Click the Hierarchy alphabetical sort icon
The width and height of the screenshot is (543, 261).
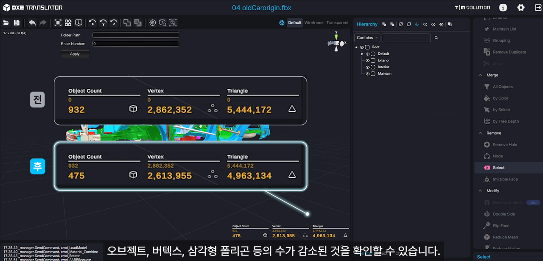click(x=417, y=25)
